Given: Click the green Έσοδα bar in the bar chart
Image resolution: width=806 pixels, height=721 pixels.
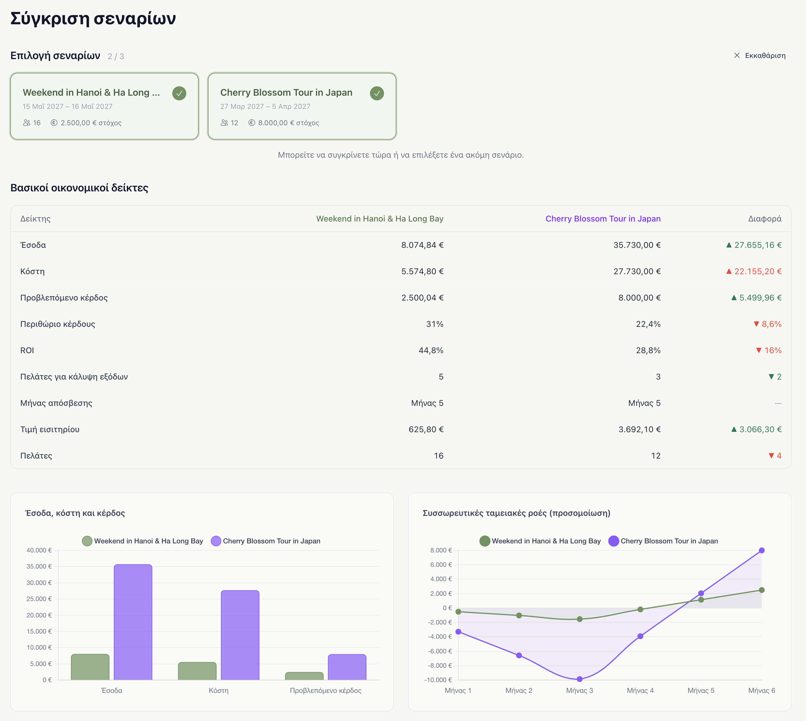Looking at the screenshot, I should click(90, 667).
